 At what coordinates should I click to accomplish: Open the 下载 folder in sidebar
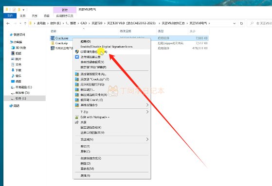pyautogui.click(x=18, y=70)
